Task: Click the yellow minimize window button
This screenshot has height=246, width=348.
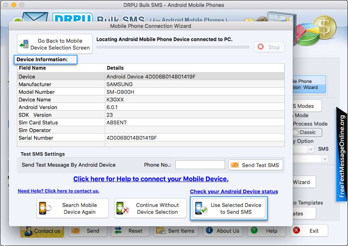Action: (14, 5)
